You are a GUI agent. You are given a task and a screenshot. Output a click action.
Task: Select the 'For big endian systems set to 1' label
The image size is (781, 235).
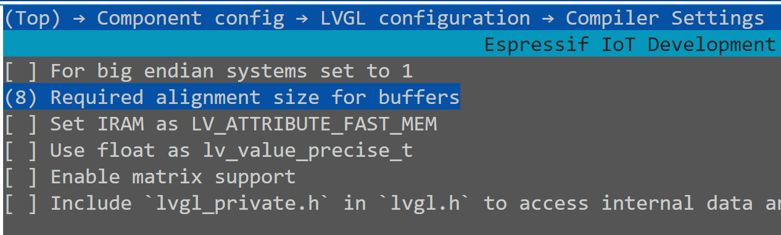[x=231, y=71]
